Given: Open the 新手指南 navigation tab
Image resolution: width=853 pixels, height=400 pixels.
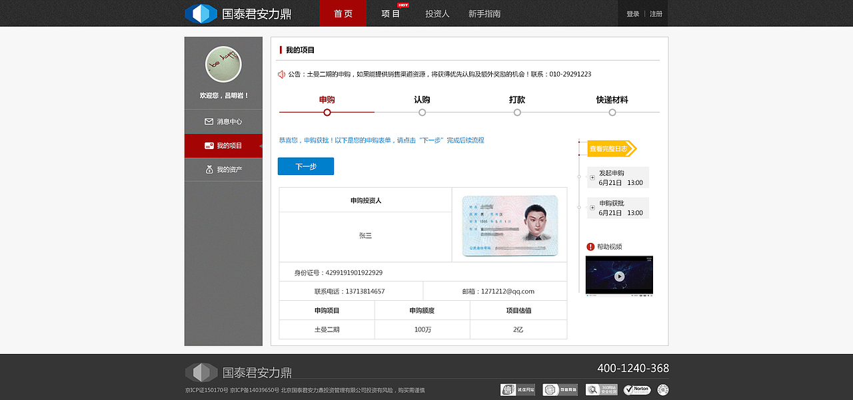Looking at the screenshot, I should 484,13.
